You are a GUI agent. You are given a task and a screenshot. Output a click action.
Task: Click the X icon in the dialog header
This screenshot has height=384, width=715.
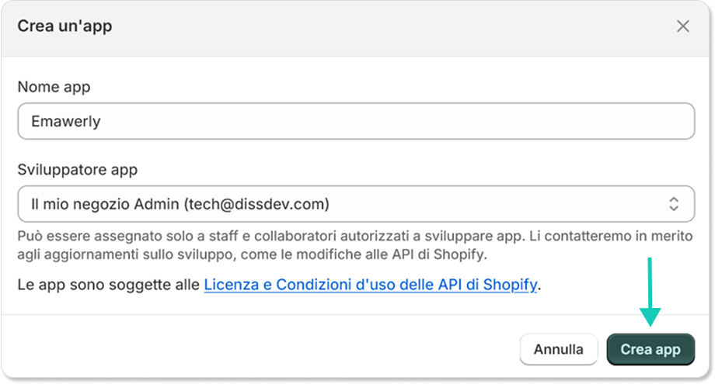pos(682,26)
